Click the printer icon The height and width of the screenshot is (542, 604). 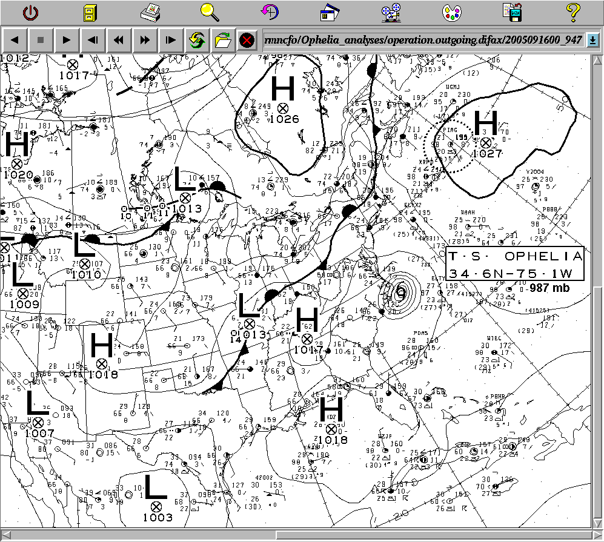150,12
